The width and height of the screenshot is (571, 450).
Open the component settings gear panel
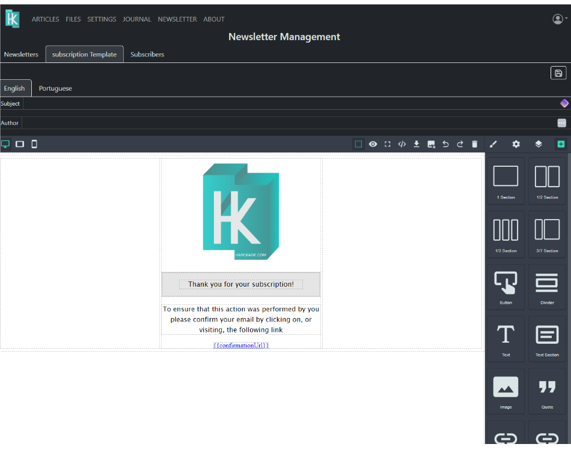click(516, 144)
